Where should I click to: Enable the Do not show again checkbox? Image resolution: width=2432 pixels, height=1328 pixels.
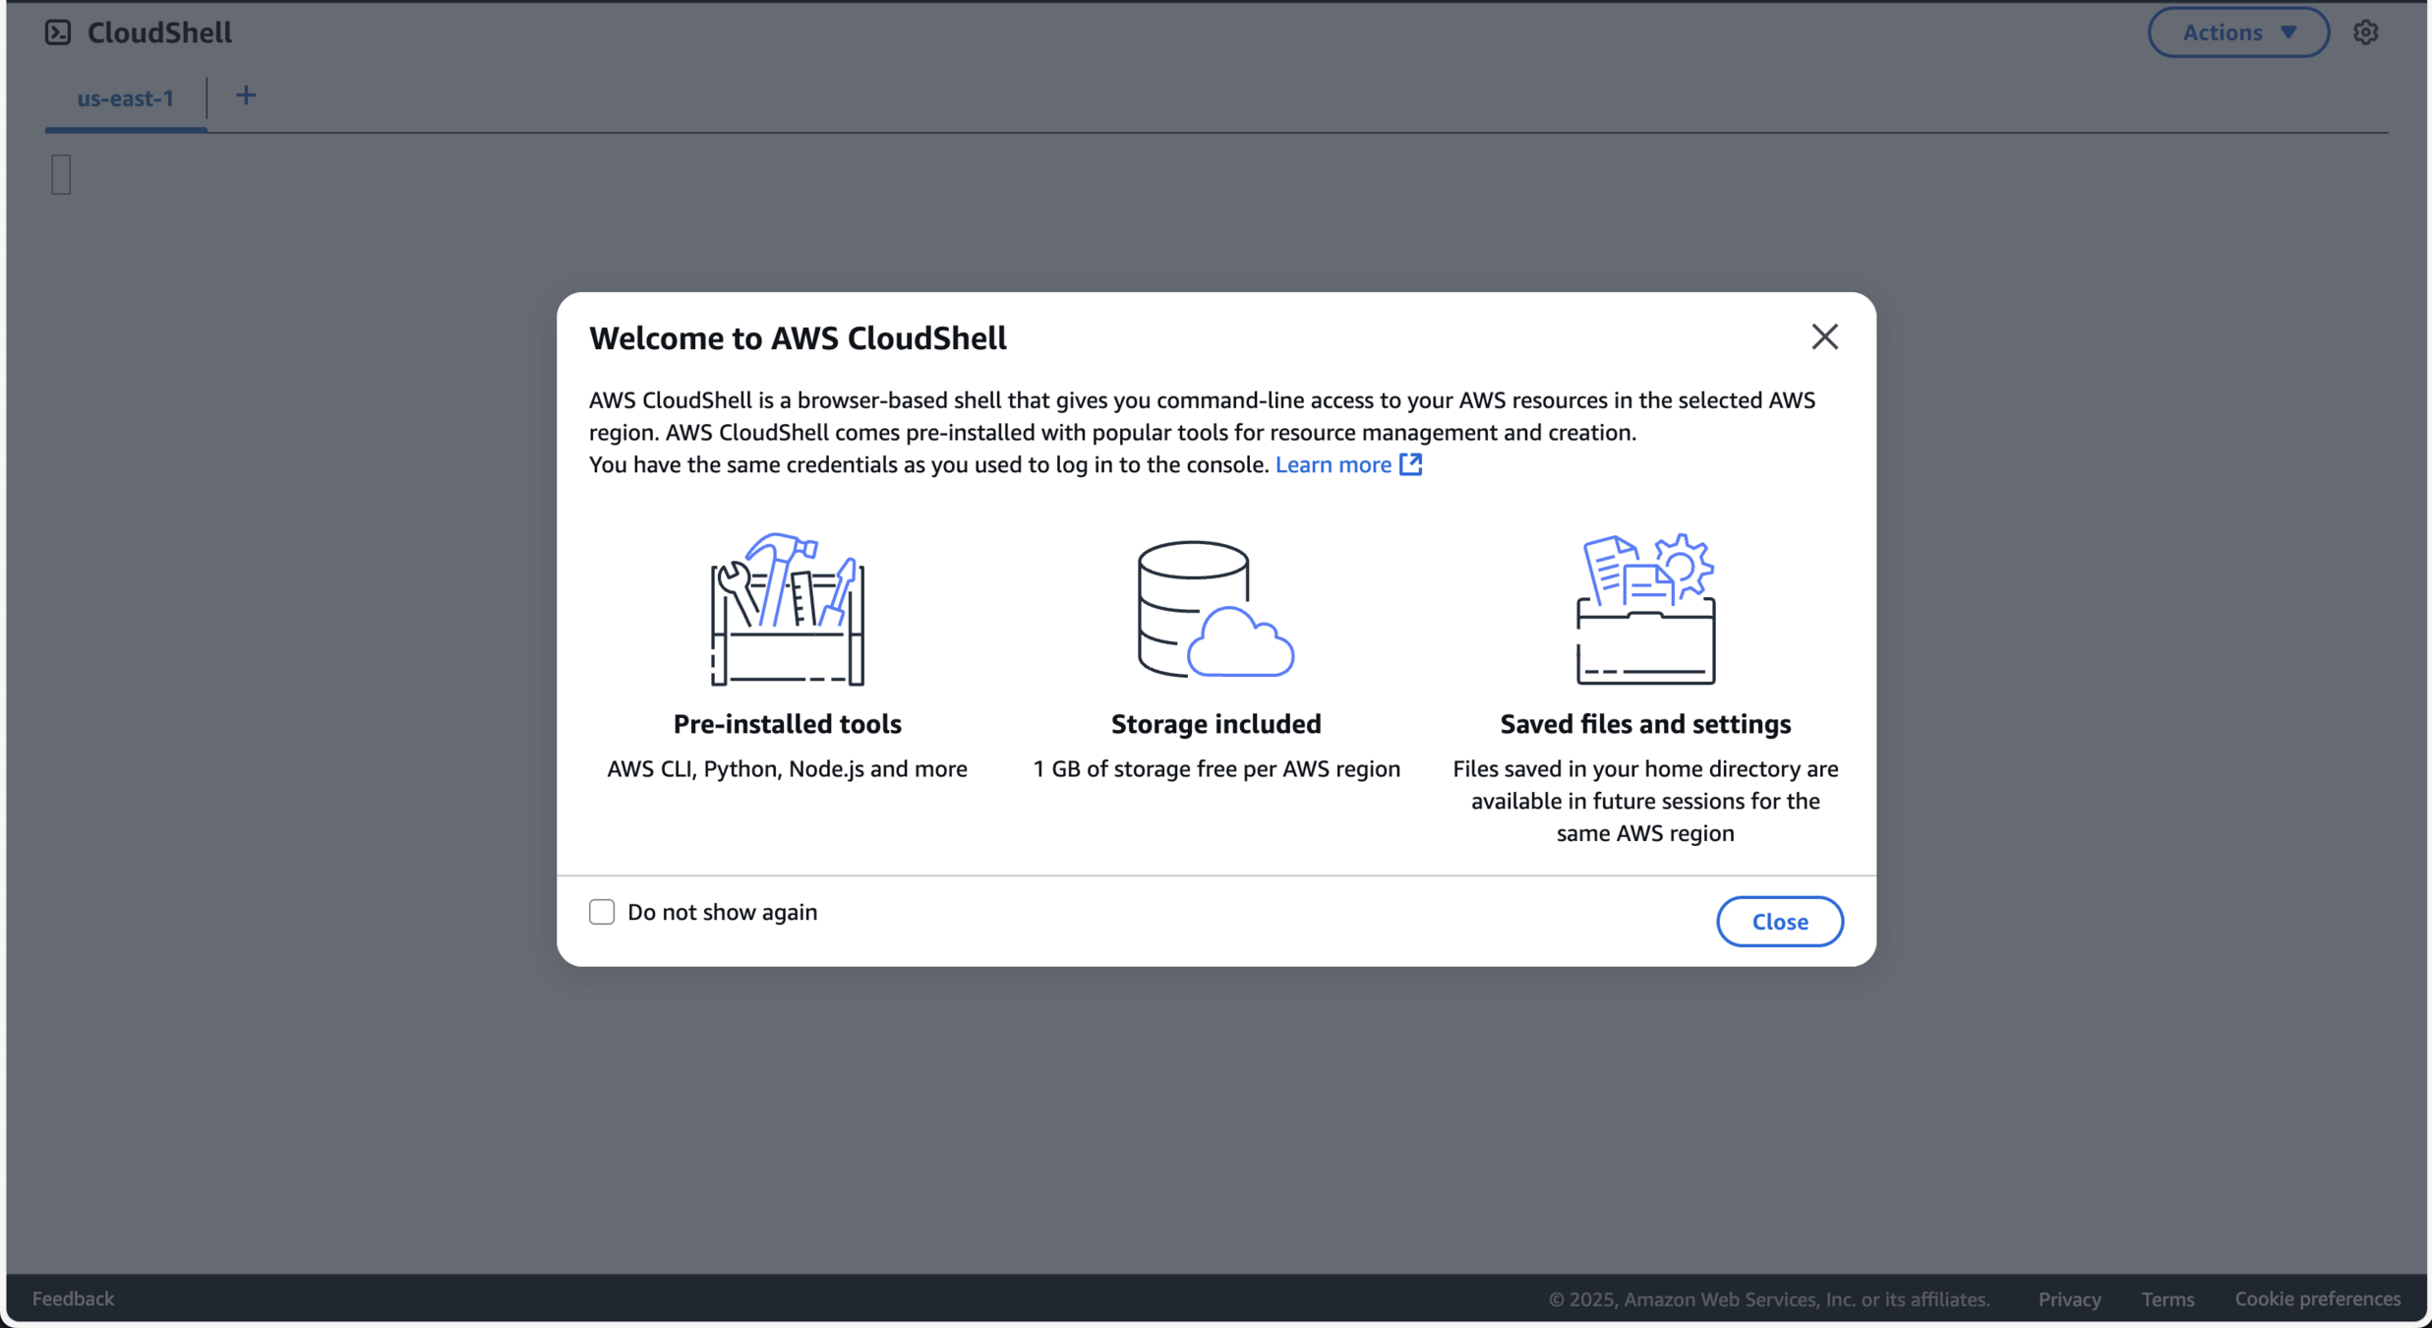tap(602, 912)
